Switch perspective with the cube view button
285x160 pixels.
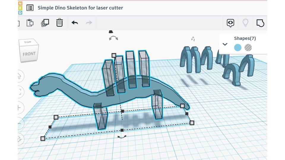[x=20, y=139]
